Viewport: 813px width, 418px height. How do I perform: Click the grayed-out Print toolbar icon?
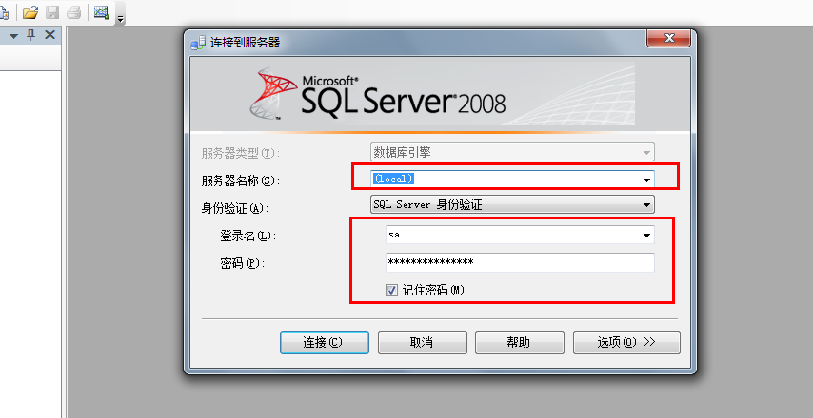click(x=74, y=12)
